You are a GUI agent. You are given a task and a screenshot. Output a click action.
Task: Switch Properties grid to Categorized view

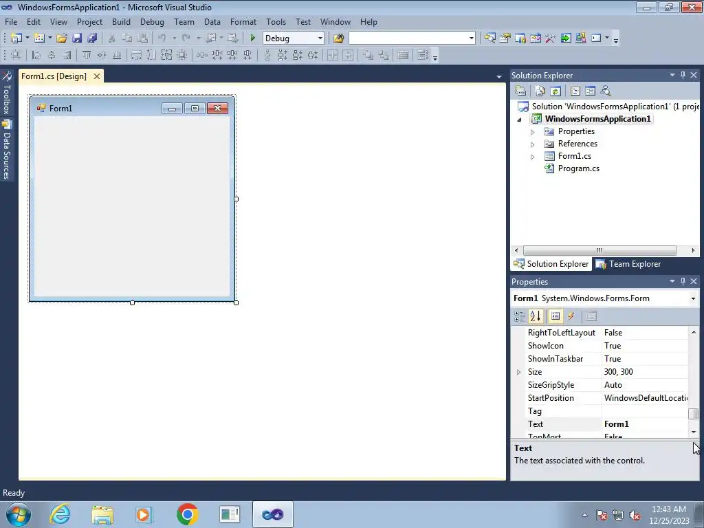(520, 316)
